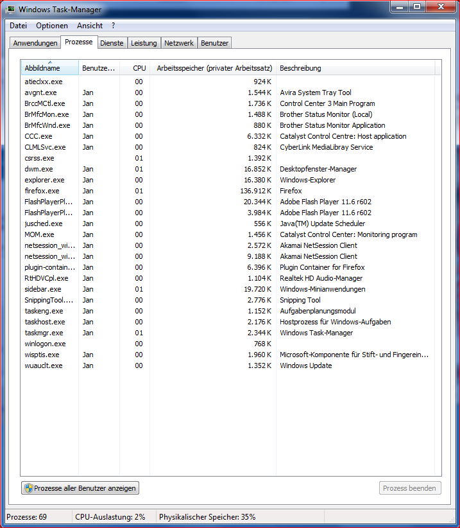Select the BrMfcMon.exe process
Viewport: 460px width, 528px height.
[x=227, y=114]
